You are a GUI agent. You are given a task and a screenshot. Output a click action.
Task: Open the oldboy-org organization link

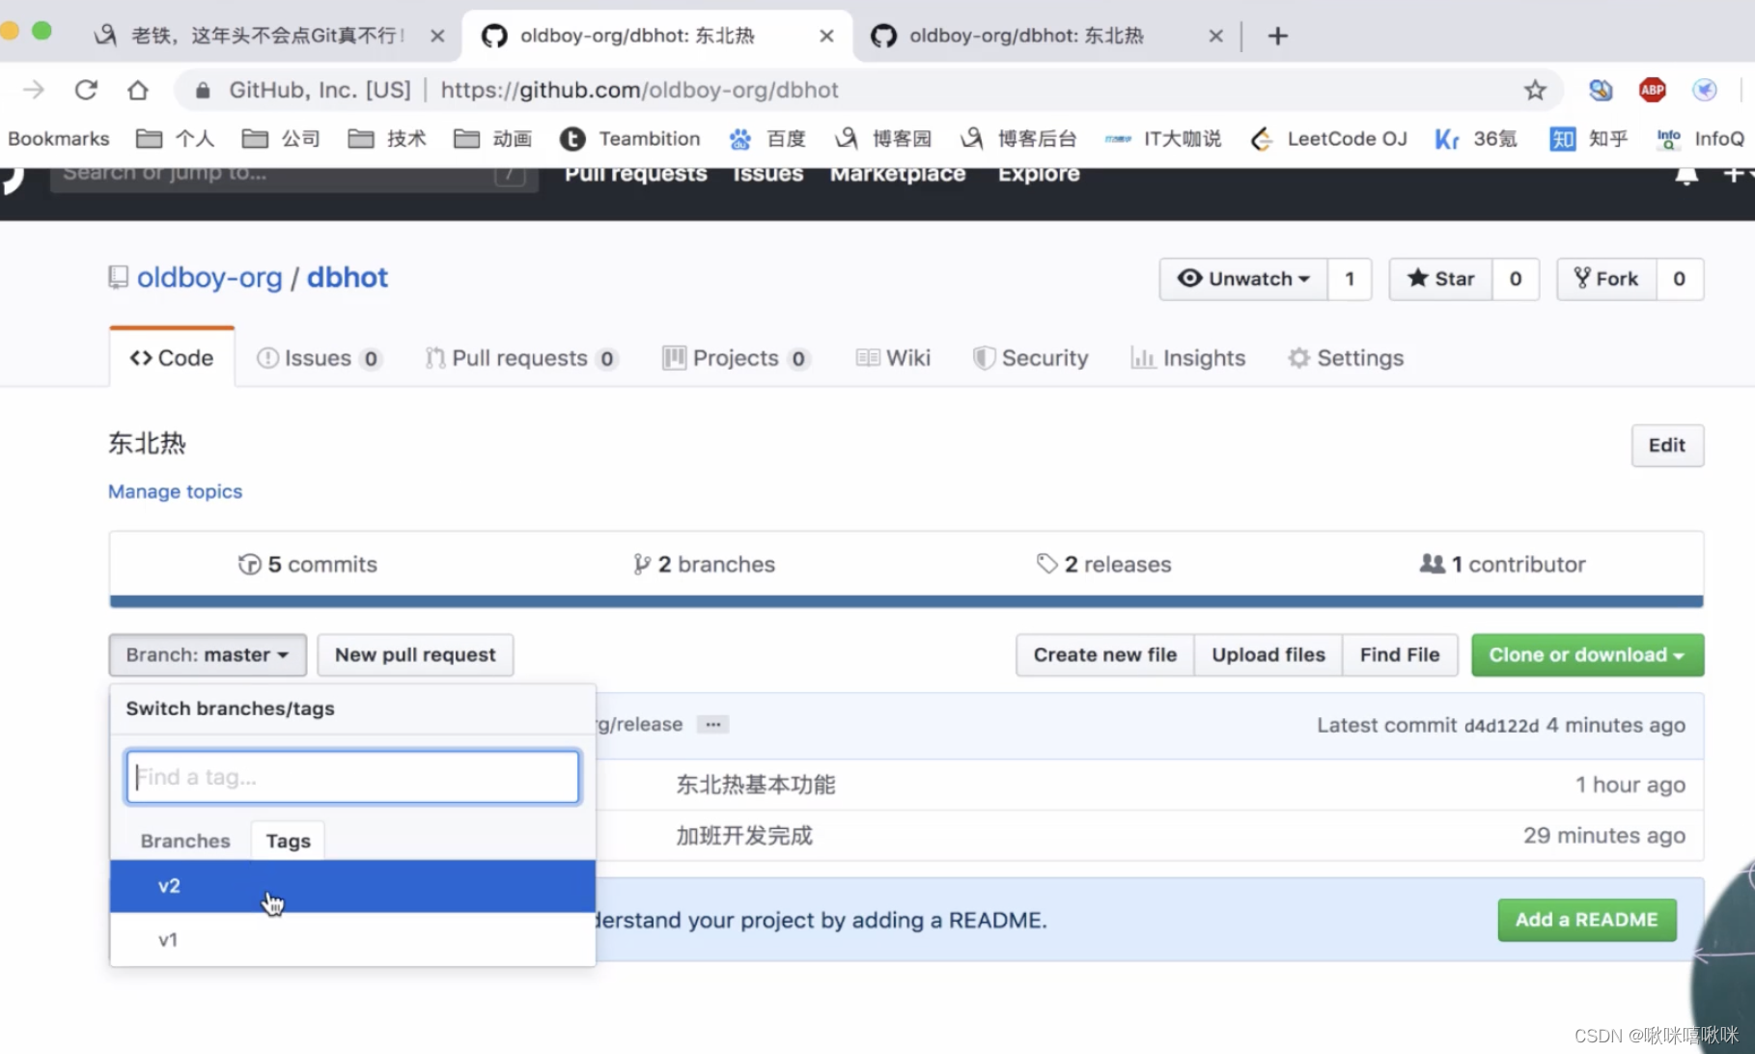pos(209,278)
